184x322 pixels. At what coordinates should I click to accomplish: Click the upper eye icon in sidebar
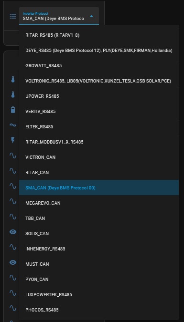tap(13, 232)
